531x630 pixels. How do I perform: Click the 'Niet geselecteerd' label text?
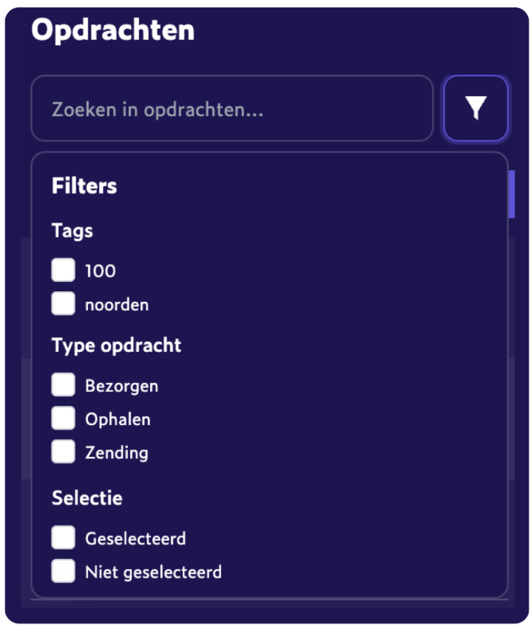pyautogui.click(x=153, y=572)
